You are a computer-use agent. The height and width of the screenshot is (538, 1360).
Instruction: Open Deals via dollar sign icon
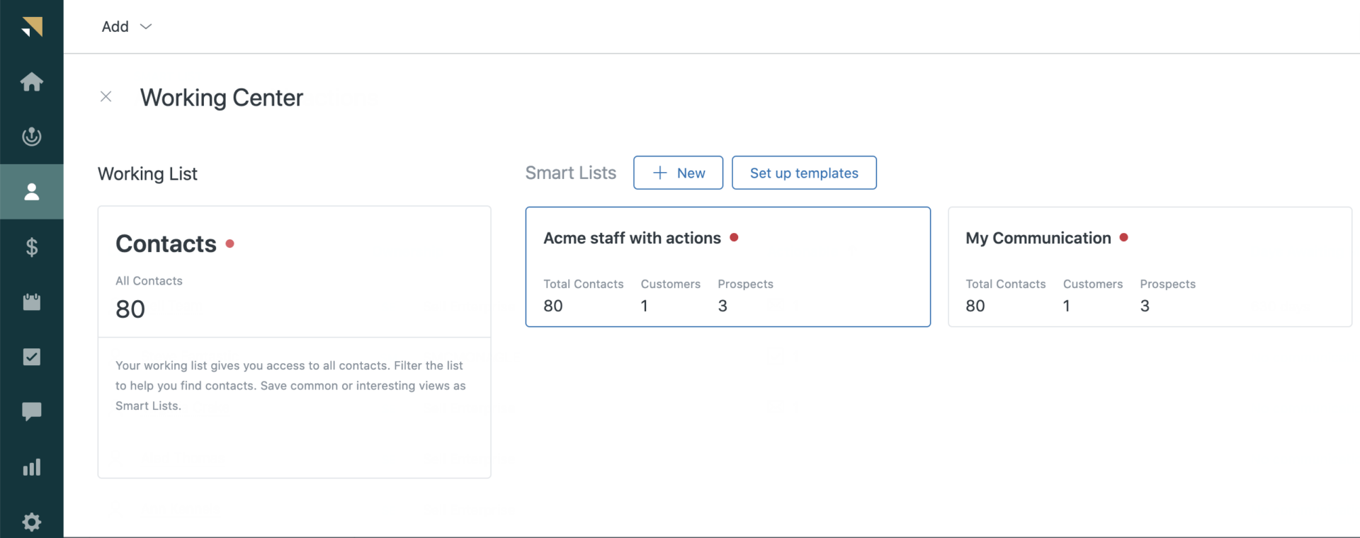pyautogui.click(x=32, y=247)
